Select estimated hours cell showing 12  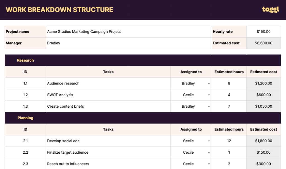tap(229, 141)
